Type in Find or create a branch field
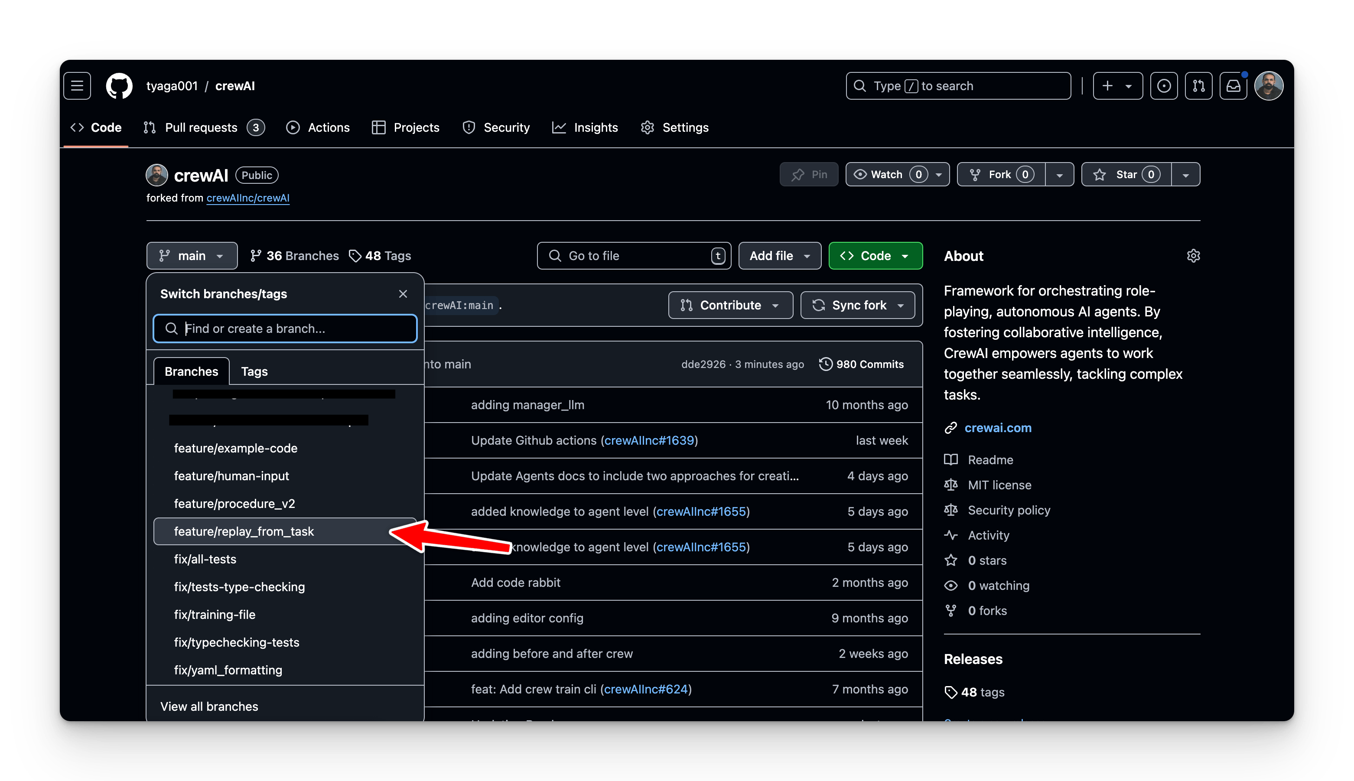 [283, 327]
